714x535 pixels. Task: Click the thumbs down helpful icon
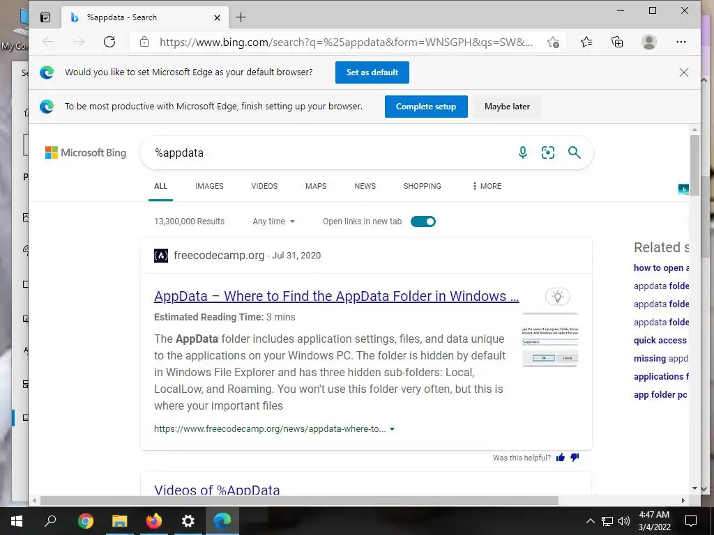575,457
